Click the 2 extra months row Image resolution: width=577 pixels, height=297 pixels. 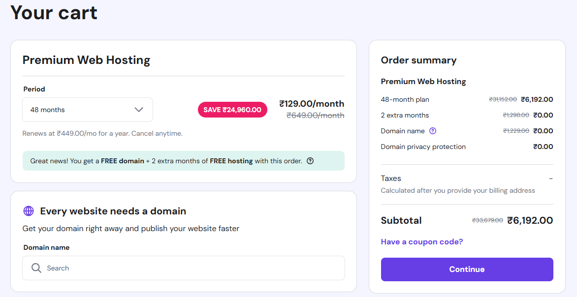[x=405, y=115]
